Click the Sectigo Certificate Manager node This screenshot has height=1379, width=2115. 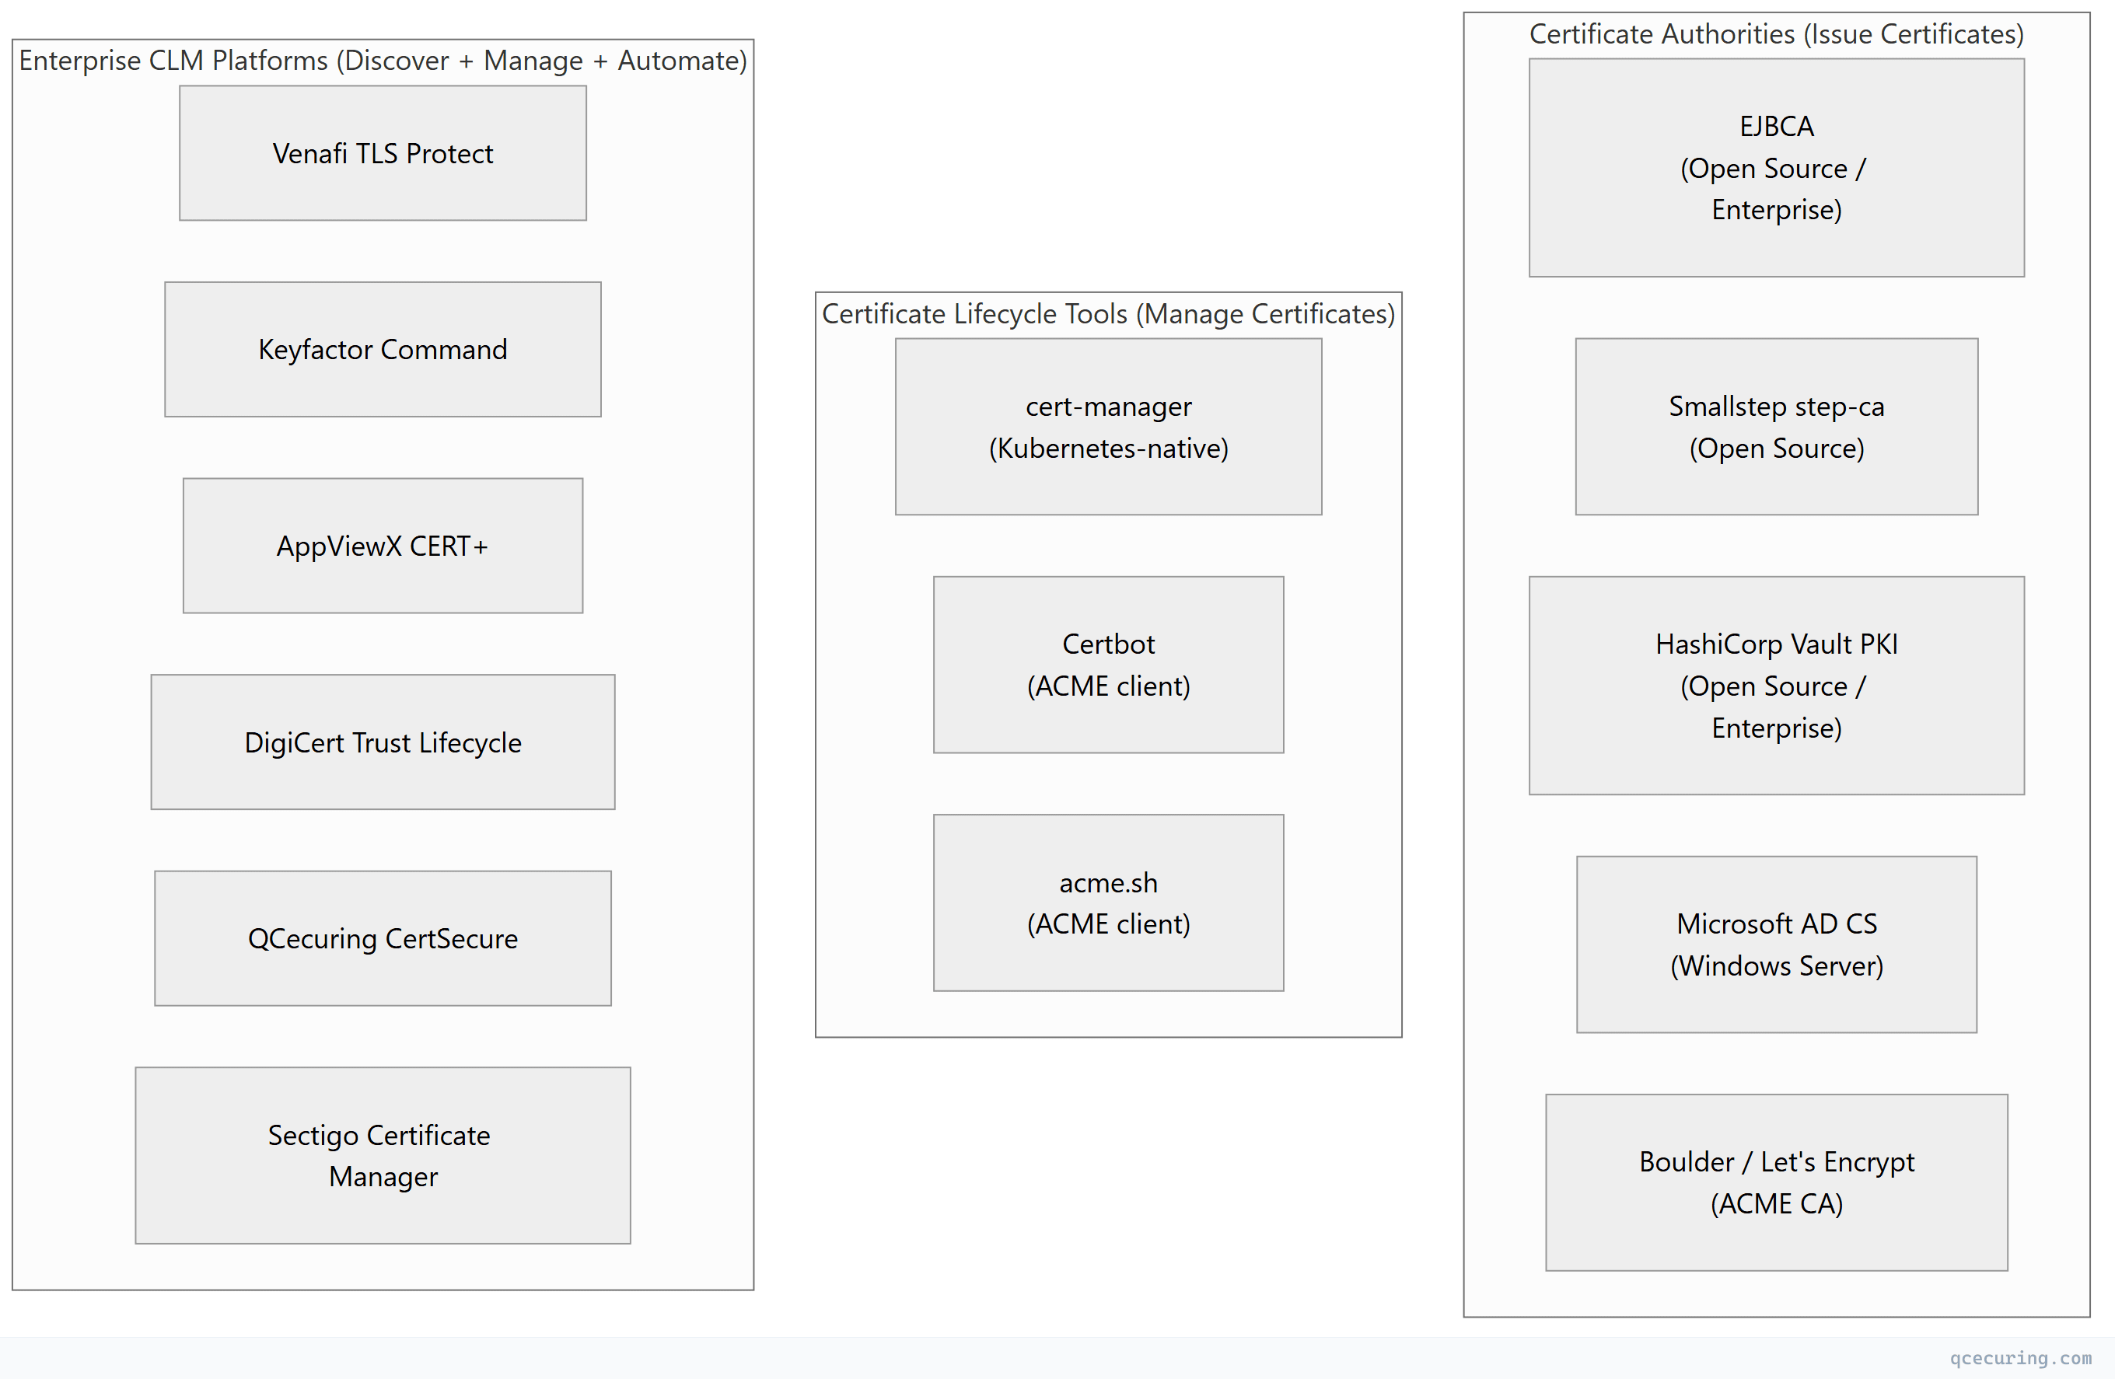point(383,1155)
